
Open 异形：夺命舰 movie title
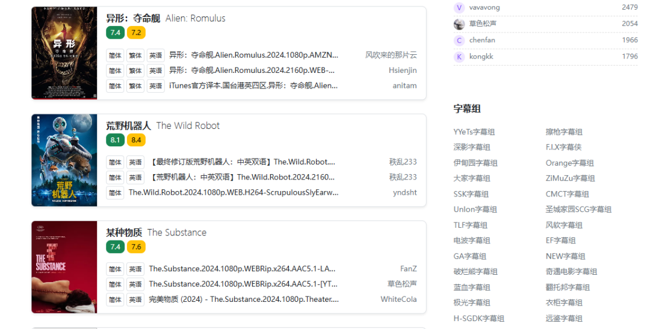(133, 18)
